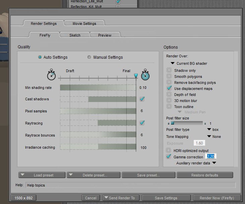Viewport: 245px width, 204px height.
Task: Click the Pixel samples bar
Action: 98,111
